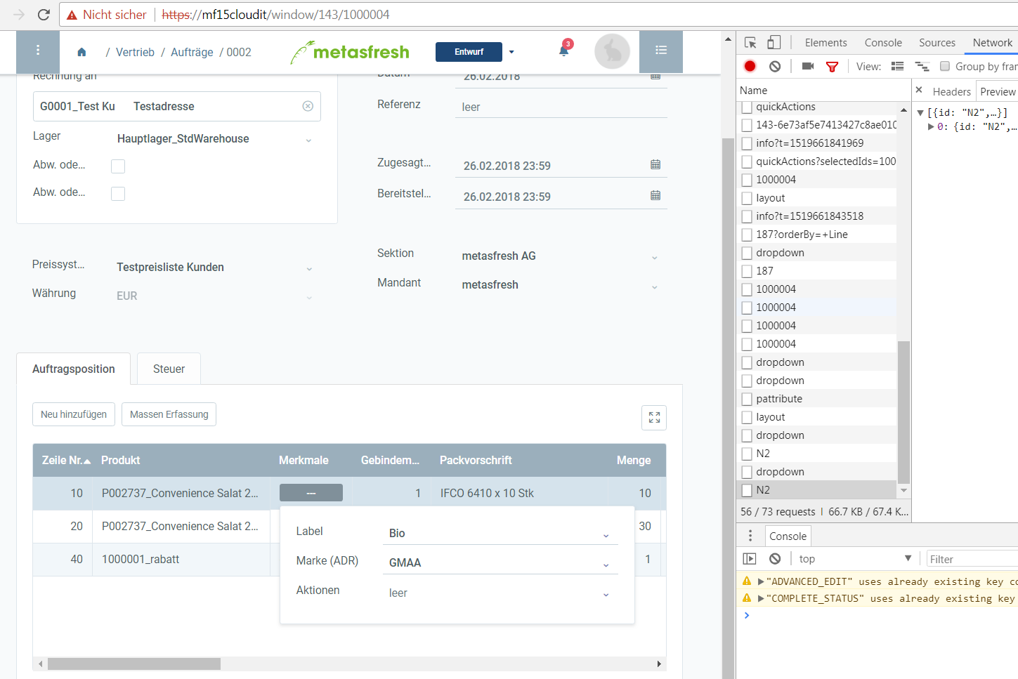Open the Console panel in DevTools
The width and height of the screenshot is (1018, 679).
coord(882,42)
